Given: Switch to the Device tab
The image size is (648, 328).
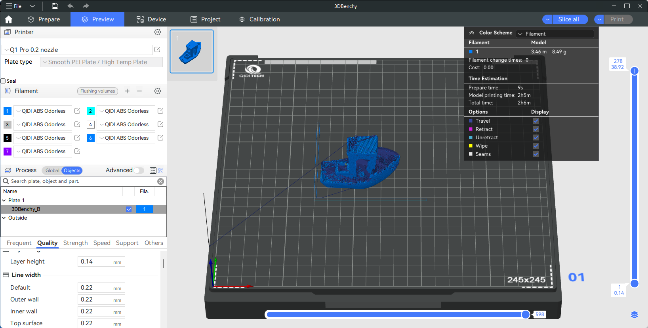Looking at the screenshot, I should pos(151,19).
